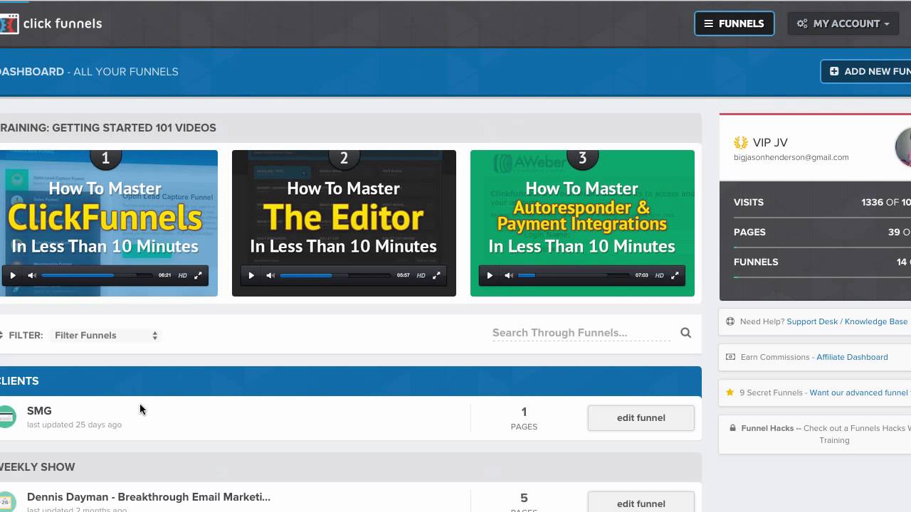Fullscreen the Autoresponder Integrations video
This screenshot has width=911, height=512.
tap(675, 275)
